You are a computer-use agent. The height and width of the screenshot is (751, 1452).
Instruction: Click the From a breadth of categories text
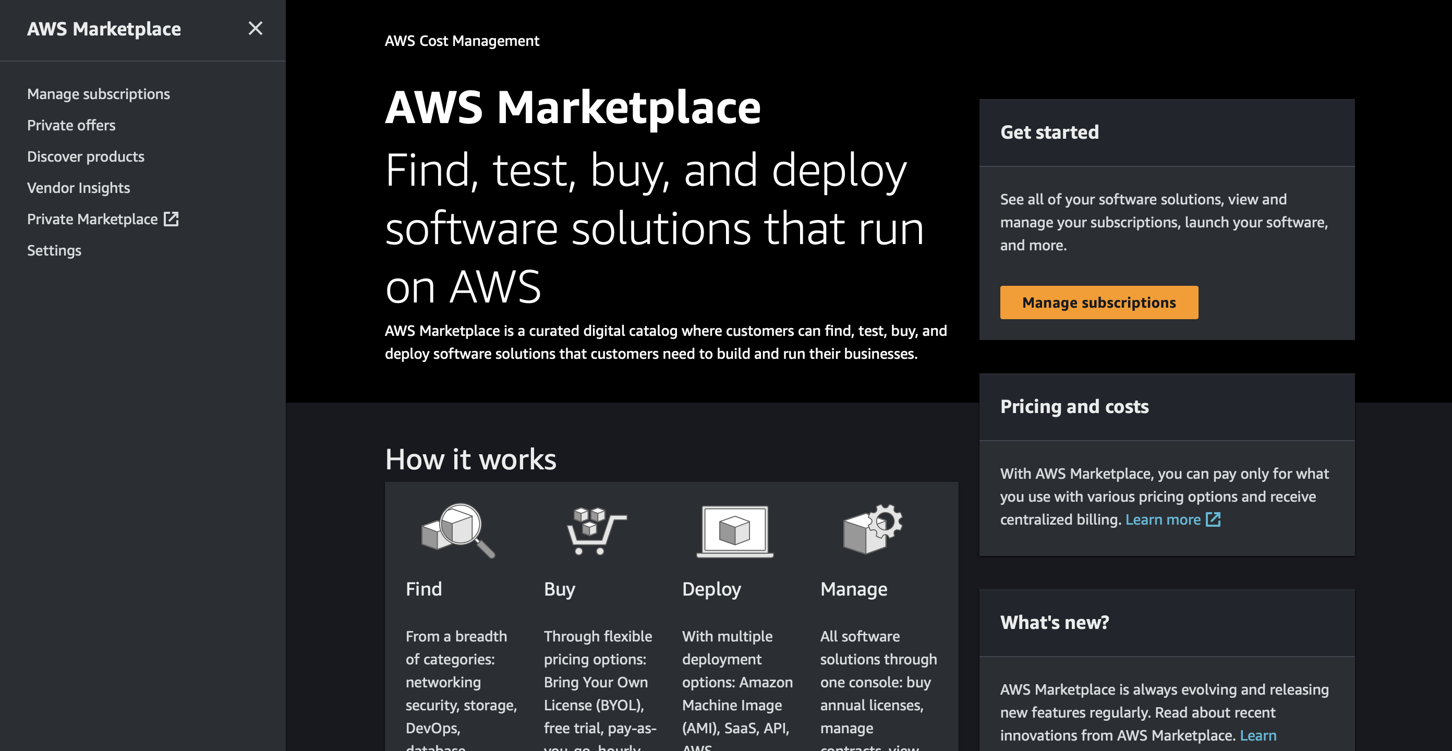coord(461,688)
